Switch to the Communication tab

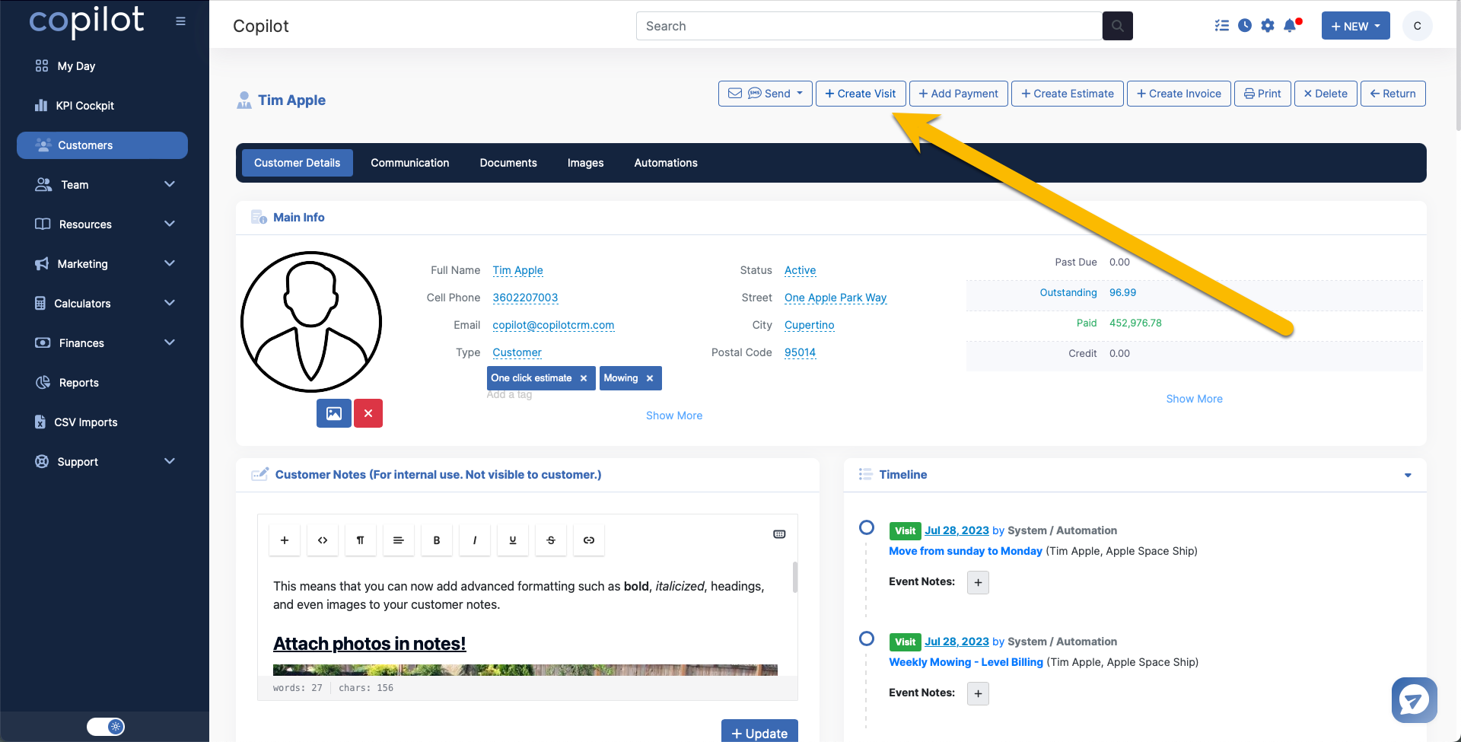[410, 163]
